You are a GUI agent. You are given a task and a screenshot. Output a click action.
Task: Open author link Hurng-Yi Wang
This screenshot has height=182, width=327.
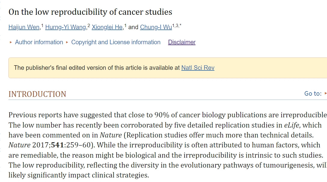66,27
